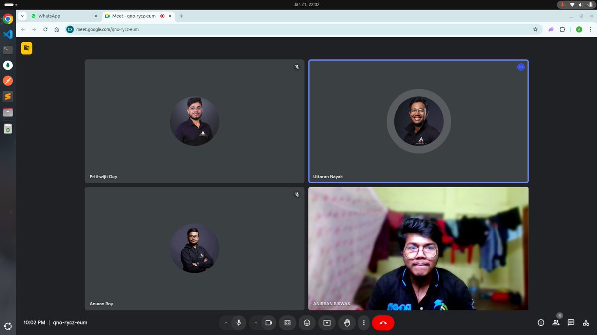This screenshot has height=335, width=597.
Task: Toggle the camera button in Meet
Action: coord(269,323)
